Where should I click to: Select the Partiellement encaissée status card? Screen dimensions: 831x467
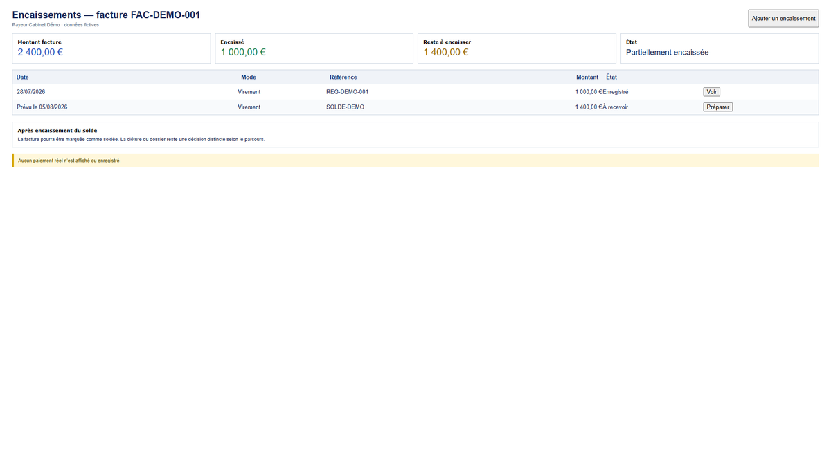tap(720, 48)
